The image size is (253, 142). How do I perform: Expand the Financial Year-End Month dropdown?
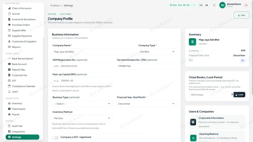tap(146, 104)
